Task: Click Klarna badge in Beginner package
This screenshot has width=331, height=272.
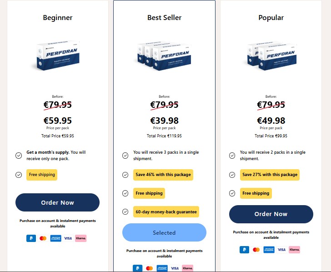Action: (80, 238)
